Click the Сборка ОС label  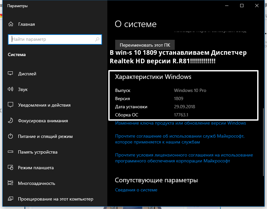pos(127,115)
